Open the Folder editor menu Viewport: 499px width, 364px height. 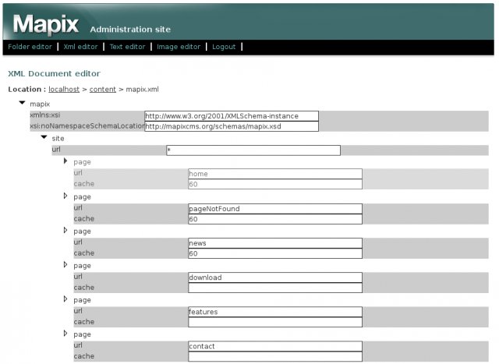pyautogui.click(x=30, y=47)
